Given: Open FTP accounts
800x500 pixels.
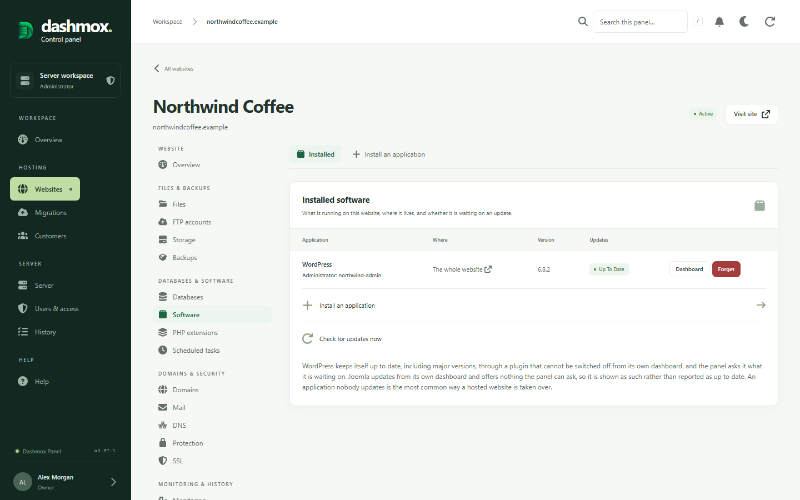Looking at the screenshot, I should pos(212,222).
